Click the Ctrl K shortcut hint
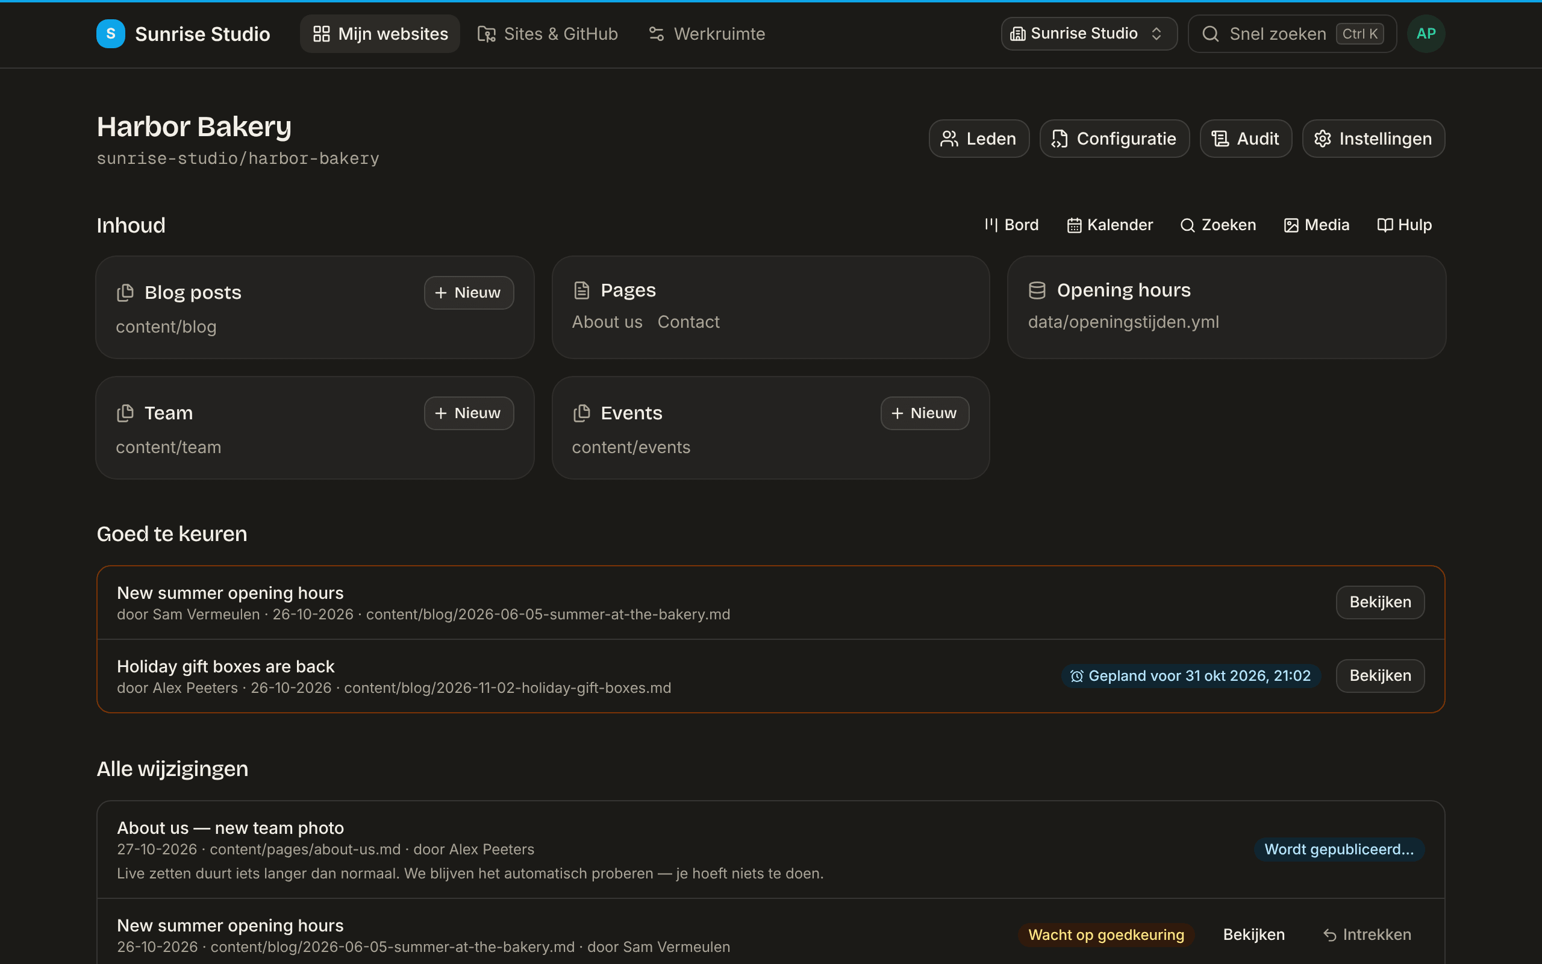Viewport: 1542px width, 964px height. [1359, 34]
